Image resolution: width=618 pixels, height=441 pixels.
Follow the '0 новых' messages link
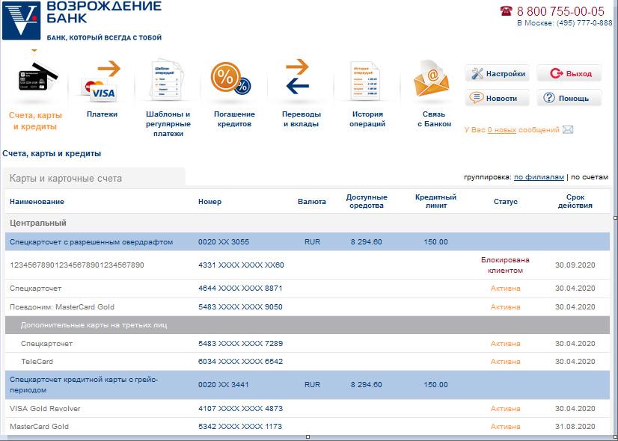(502, 130)
